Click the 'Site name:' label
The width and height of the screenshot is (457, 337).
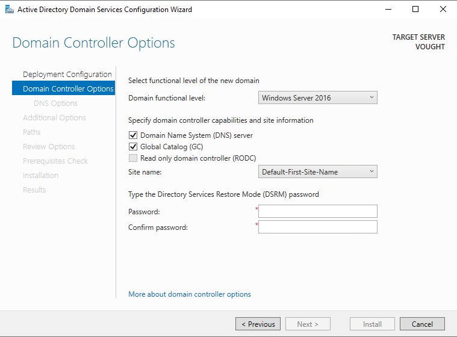coord(145,172)
